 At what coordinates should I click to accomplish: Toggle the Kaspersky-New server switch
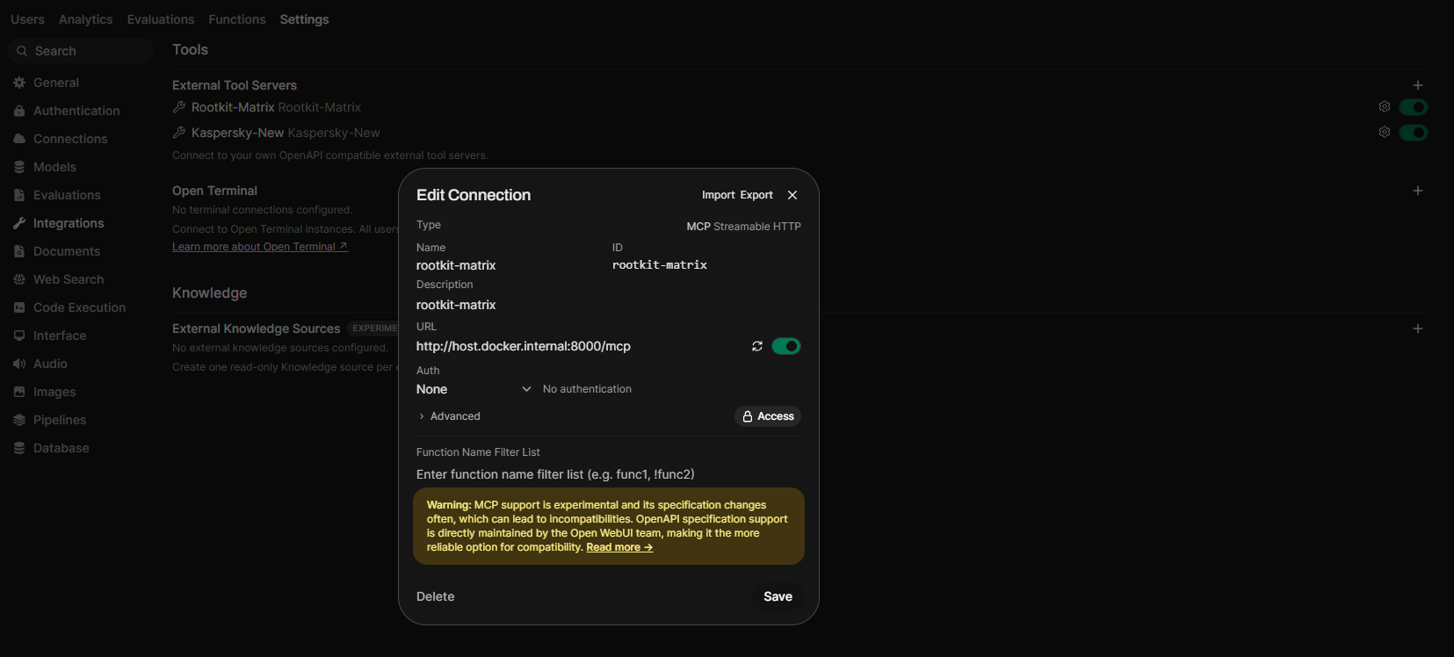[x=1414, y=133]
